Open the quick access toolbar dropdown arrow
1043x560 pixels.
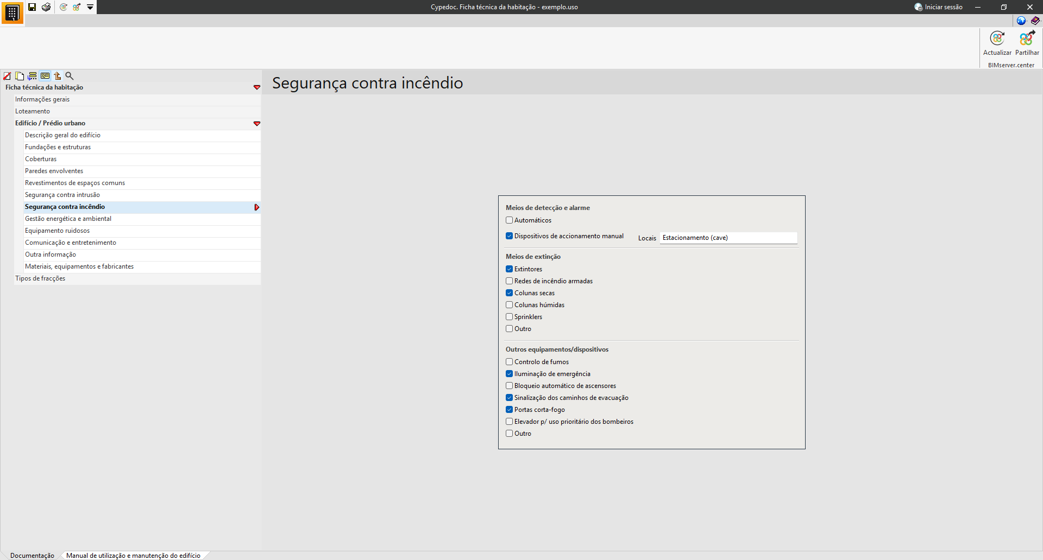pos(90,7)
